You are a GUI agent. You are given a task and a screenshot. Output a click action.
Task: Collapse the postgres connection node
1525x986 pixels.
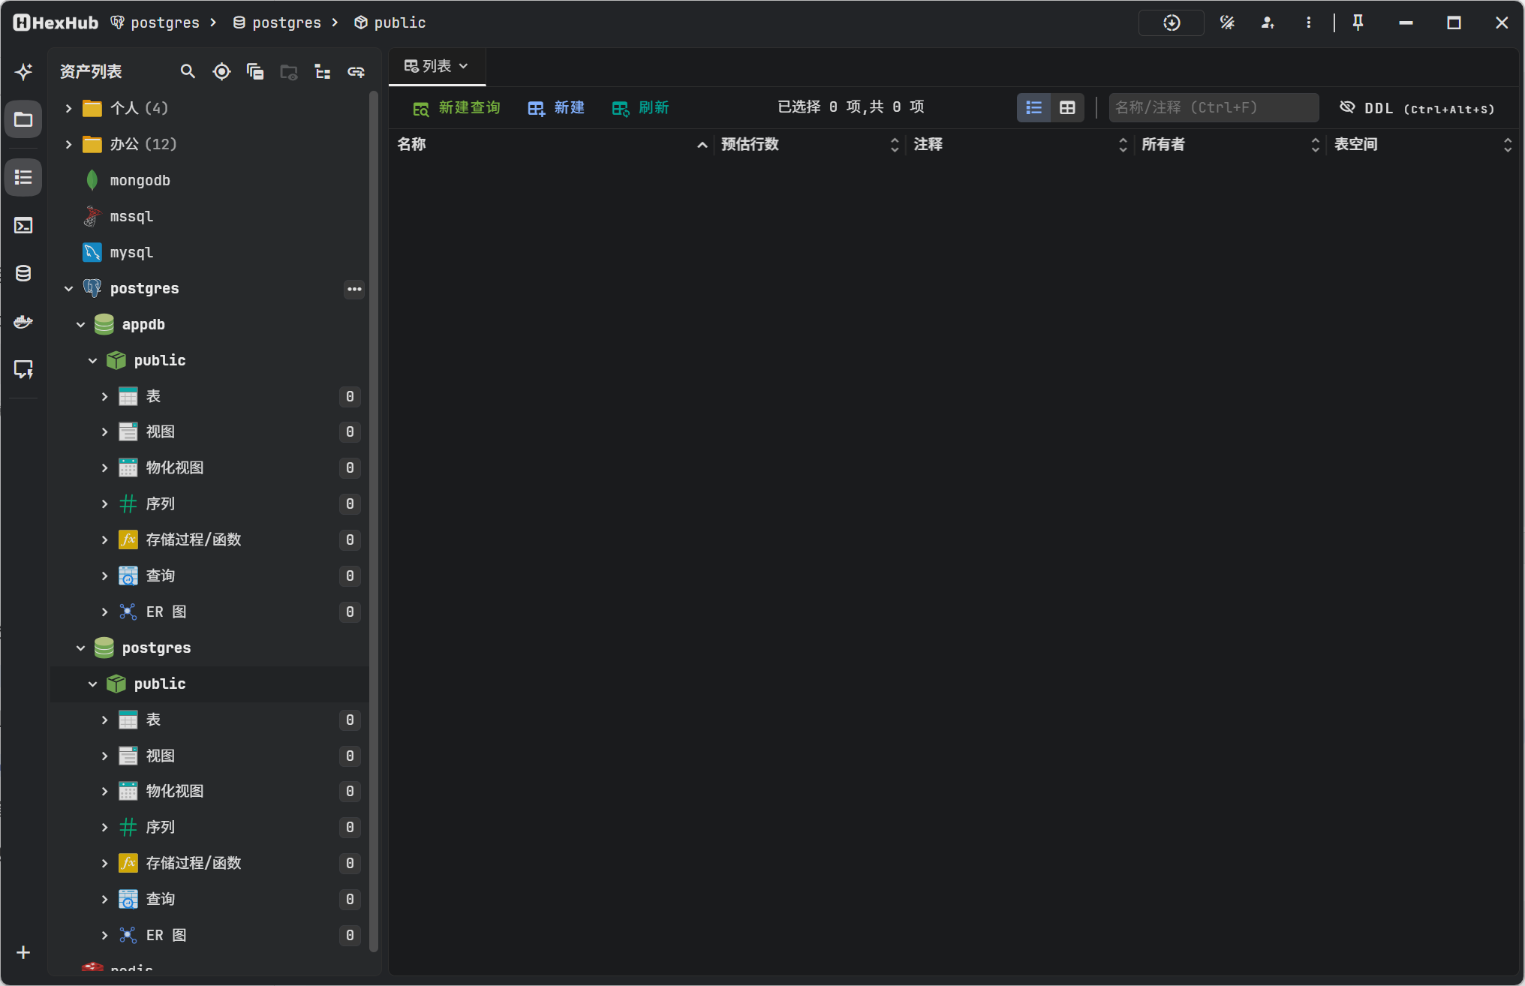(x=68, y=288)
